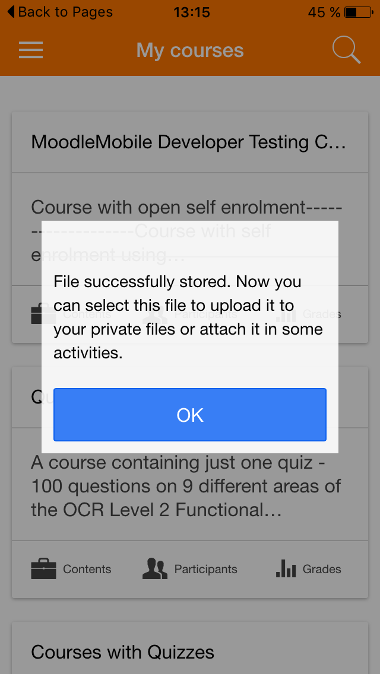Viewport: 380px width, 674px height.
Task: Open the Courses with Quizzes card
Action: (122, 653)
